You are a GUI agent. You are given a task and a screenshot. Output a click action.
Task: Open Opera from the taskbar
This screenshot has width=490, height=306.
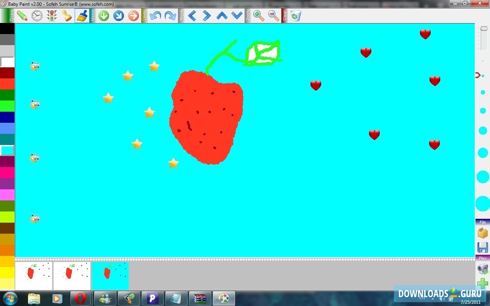pyautogui.click(x=80, y=298)
